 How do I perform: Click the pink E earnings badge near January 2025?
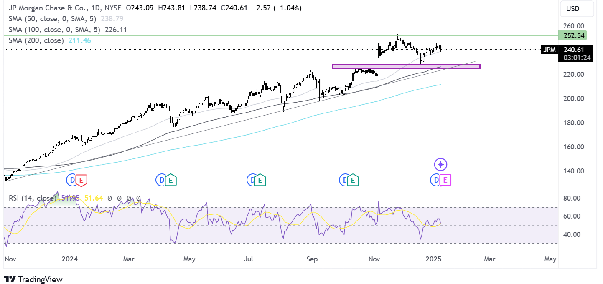coord(445,180)
